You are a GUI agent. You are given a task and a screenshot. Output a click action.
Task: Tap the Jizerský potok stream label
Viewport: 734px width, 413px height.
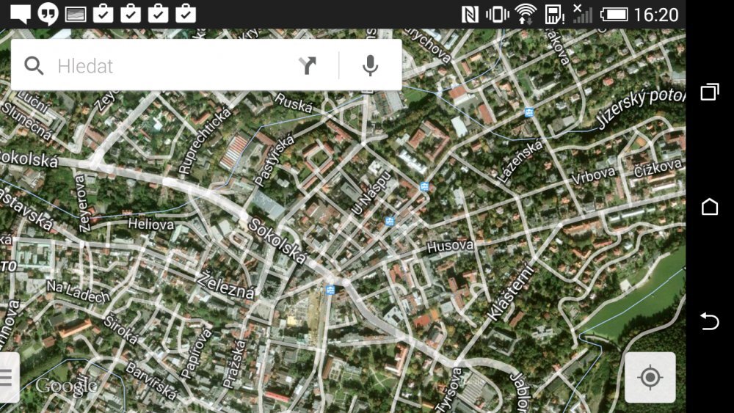pyautogui.click(x=639, y=106)
